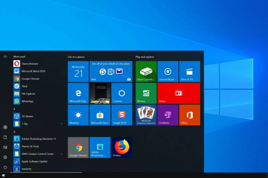268x178 pixels.
Task: Click the Power icon
Action: (x=5, y=167)
